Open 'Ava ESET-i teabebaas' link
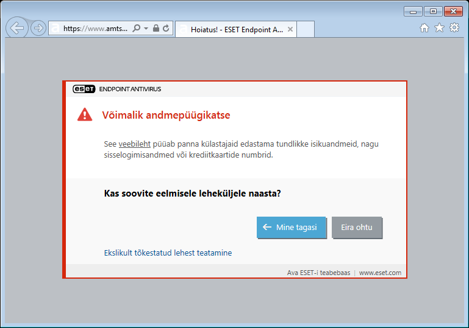469x328 pixels. tap(318, 273)
